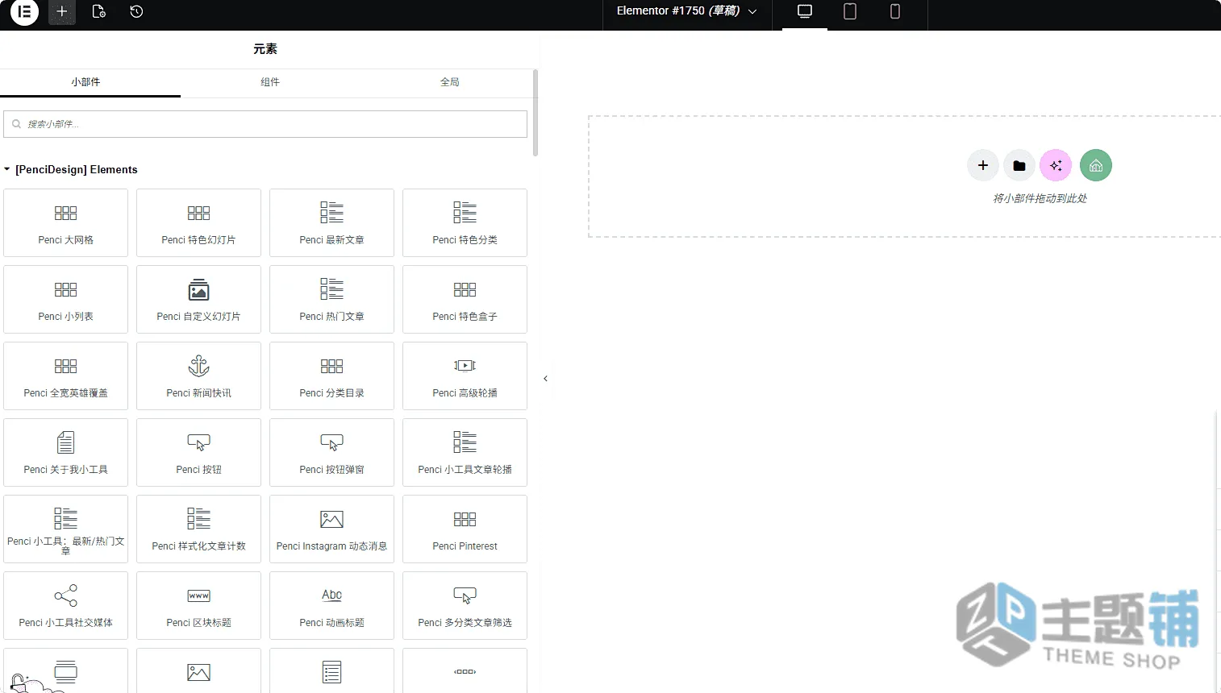Choose the Penci 关于我小工具 widget

pyautogui.click(x=66, y=453)
